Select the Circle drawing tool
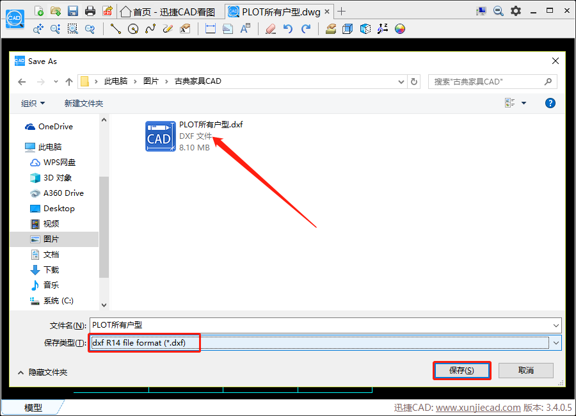The width and height of the screenshot is (576, 416). pos(132,29)
